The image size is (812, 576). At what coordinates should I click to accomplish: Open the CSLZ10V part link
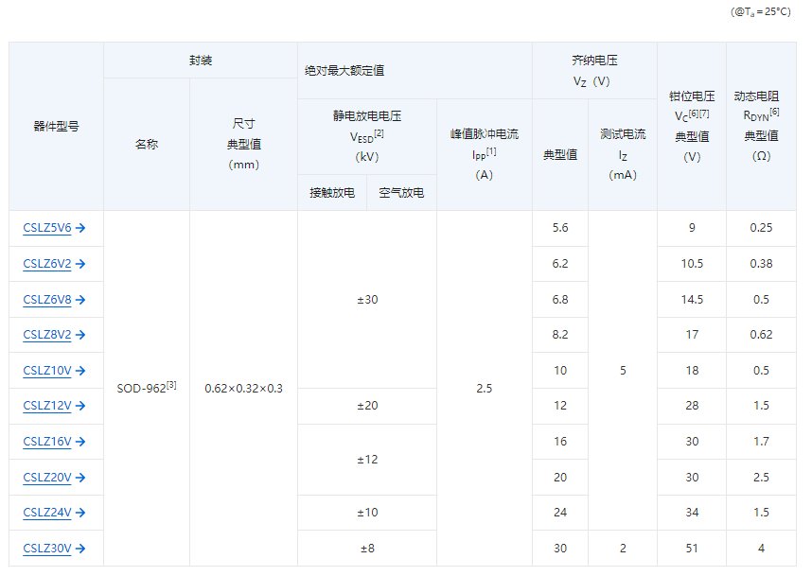pyautogui.click(x=47, y=371)
